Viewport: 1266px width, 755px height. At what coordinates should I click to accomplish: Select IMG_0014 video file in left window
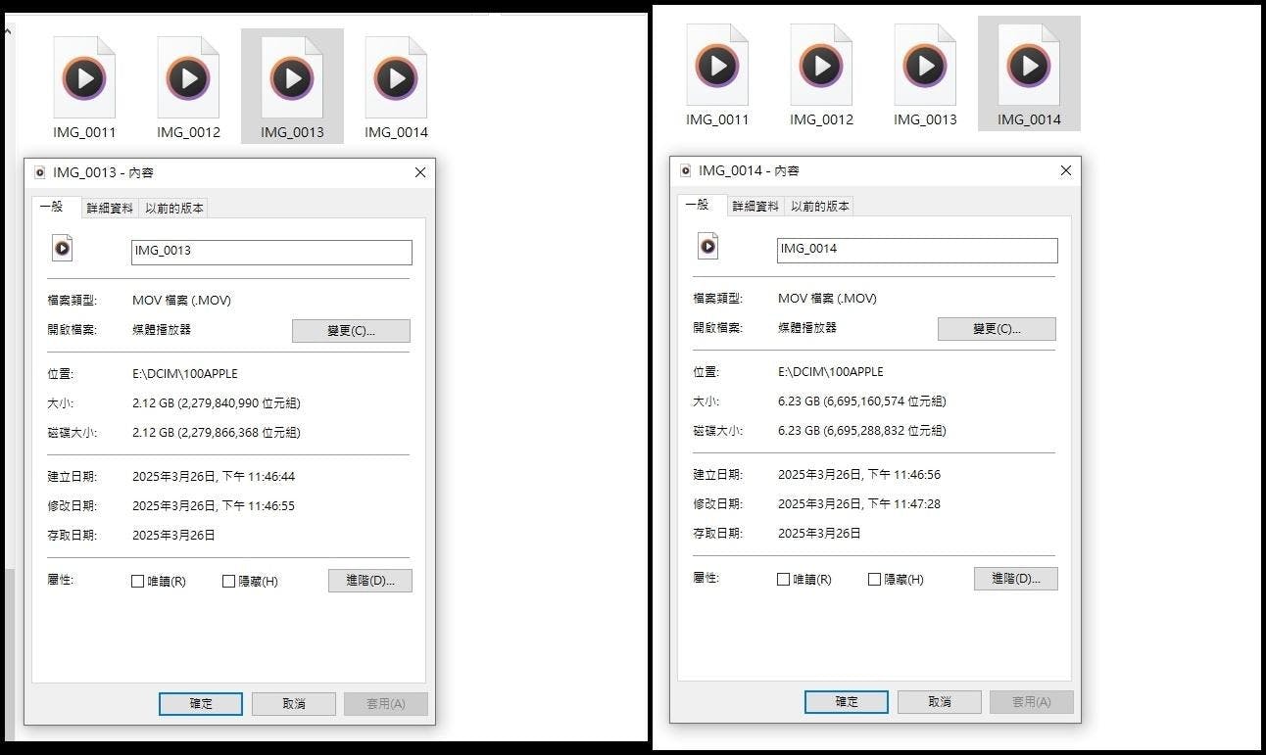(x=396, y=88)
